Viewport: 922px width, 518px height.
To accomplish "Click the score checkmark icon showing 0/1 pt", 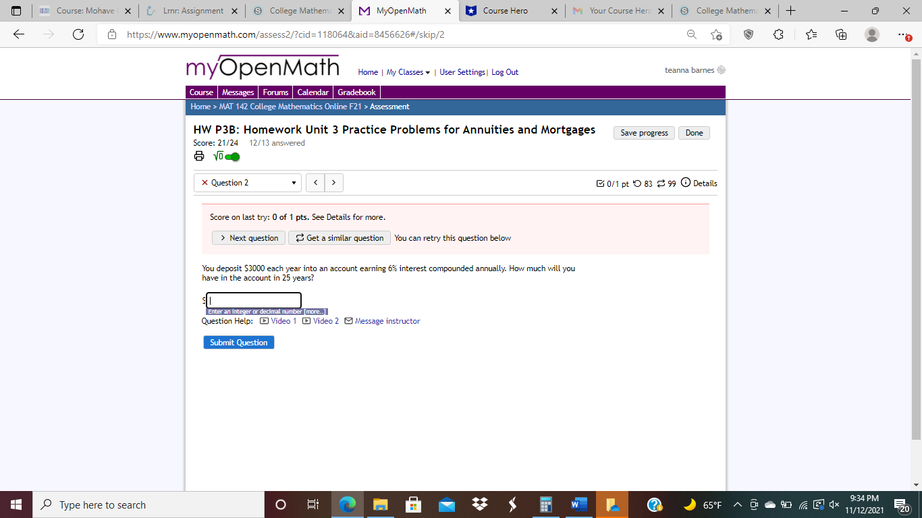I will 600,183.
